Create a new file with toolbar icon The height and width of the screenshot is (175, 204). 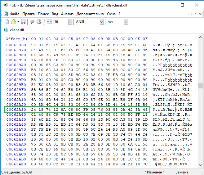(x=7, y=22)
